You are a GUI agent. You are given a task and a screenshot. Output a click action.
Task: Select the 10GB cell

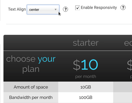coord(86,87)
